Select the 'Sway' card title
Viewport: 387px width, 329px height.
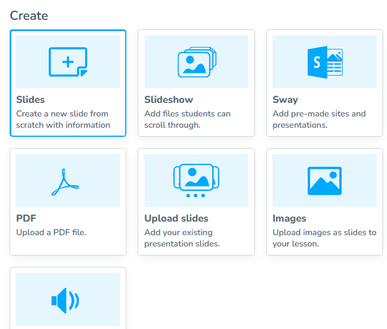[285, 99]
